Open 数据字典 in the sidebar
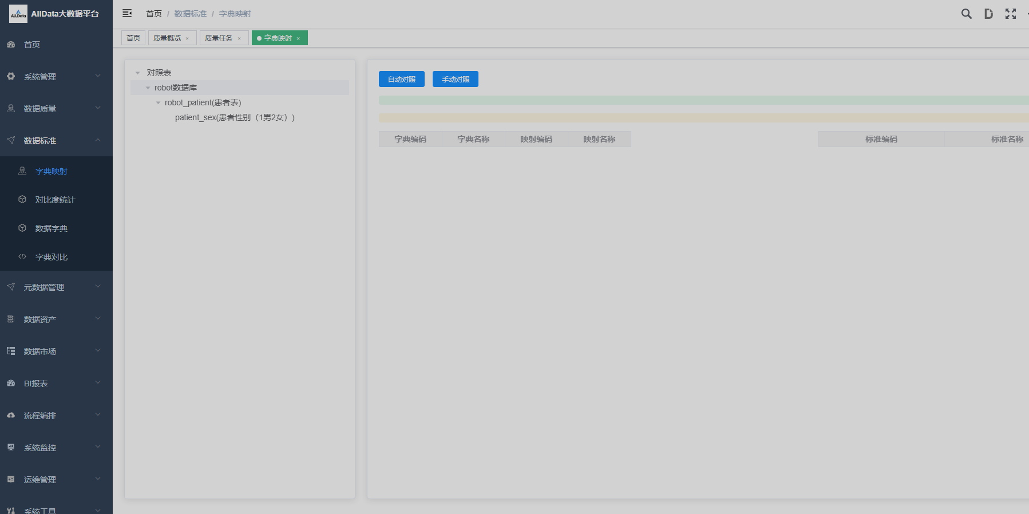Image resolution: width=1029 pixels, height=514 pixels. coord(52,228)
